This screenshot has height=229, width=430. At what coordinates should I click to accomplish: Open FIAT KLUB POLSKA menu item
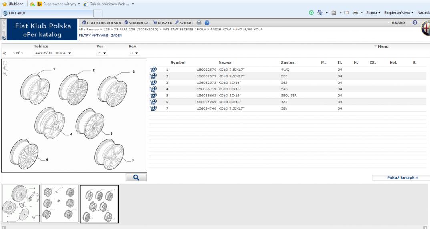pos(101,23)
